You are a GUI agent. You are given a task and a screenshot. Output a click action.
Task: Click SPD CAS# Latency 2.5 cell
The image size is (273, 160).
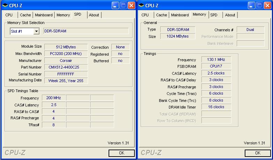point(54,105)
